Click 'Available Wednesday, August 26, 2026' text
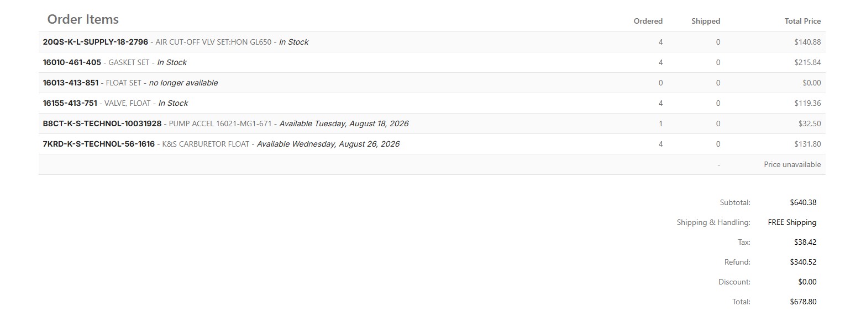The width and height of the screenshot is (845, 333). (x=328, y=144)
